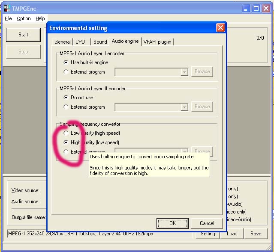The height and width of the screenshot is (252, 274).
Task: Expand Layer II external program dropdown
Action: 184,72
